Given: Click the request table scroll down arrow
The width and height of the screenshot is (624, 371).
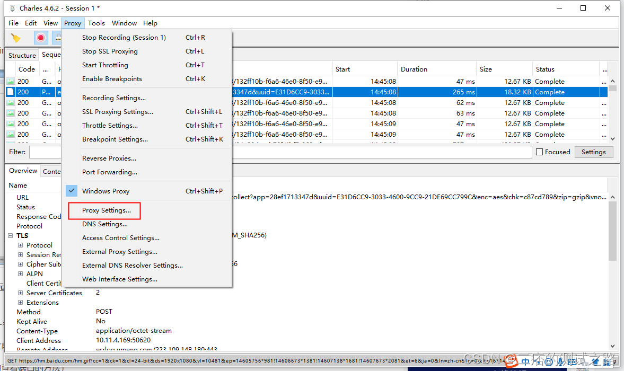Looking at the screenshot, I should 612,139.
